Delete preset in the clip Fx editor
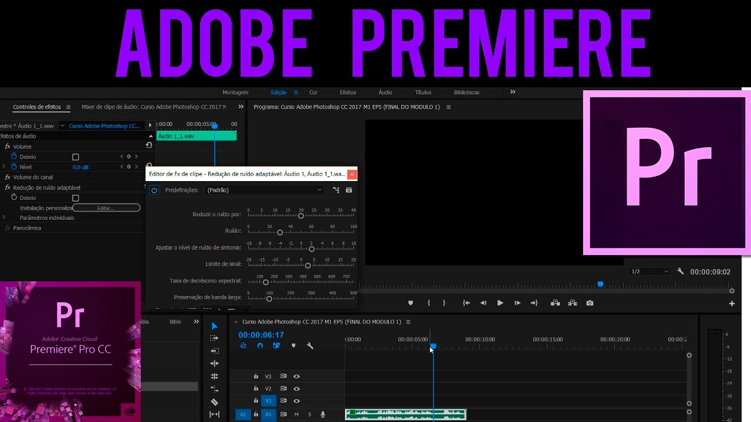Image resolution: width=751 pixels, height=422 pixels. pos(349,190)
